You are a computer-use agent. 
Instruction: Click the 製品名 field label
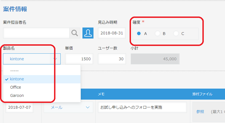(9, 48)
